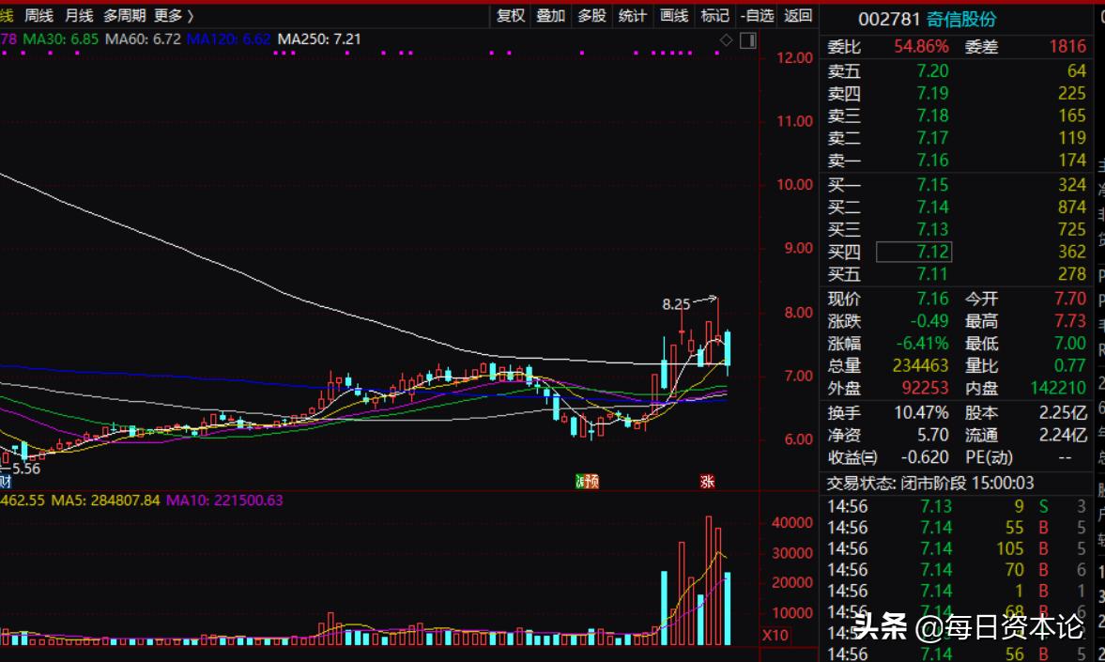Expand the 更多 more periods menu
Image resolution: width=1105 pixels, height=662 pixels.
click(x=174, y=16)
